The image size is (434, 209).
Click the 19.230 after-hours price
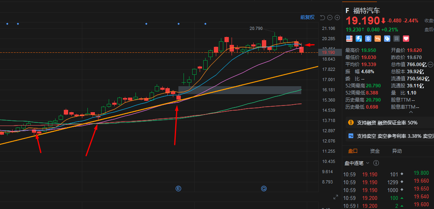coord(353,30)
